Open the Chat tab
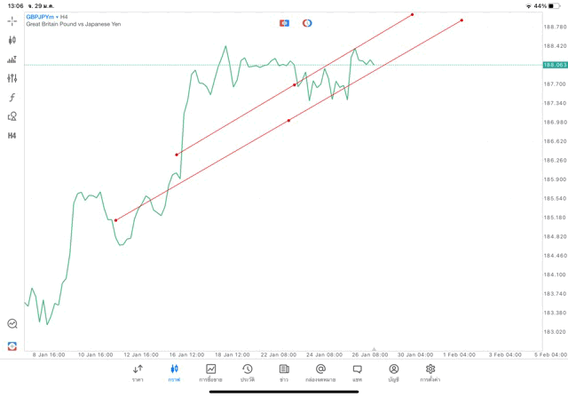Image resolution: width=568 pixels, height=397 pixels. click(357, 373)
